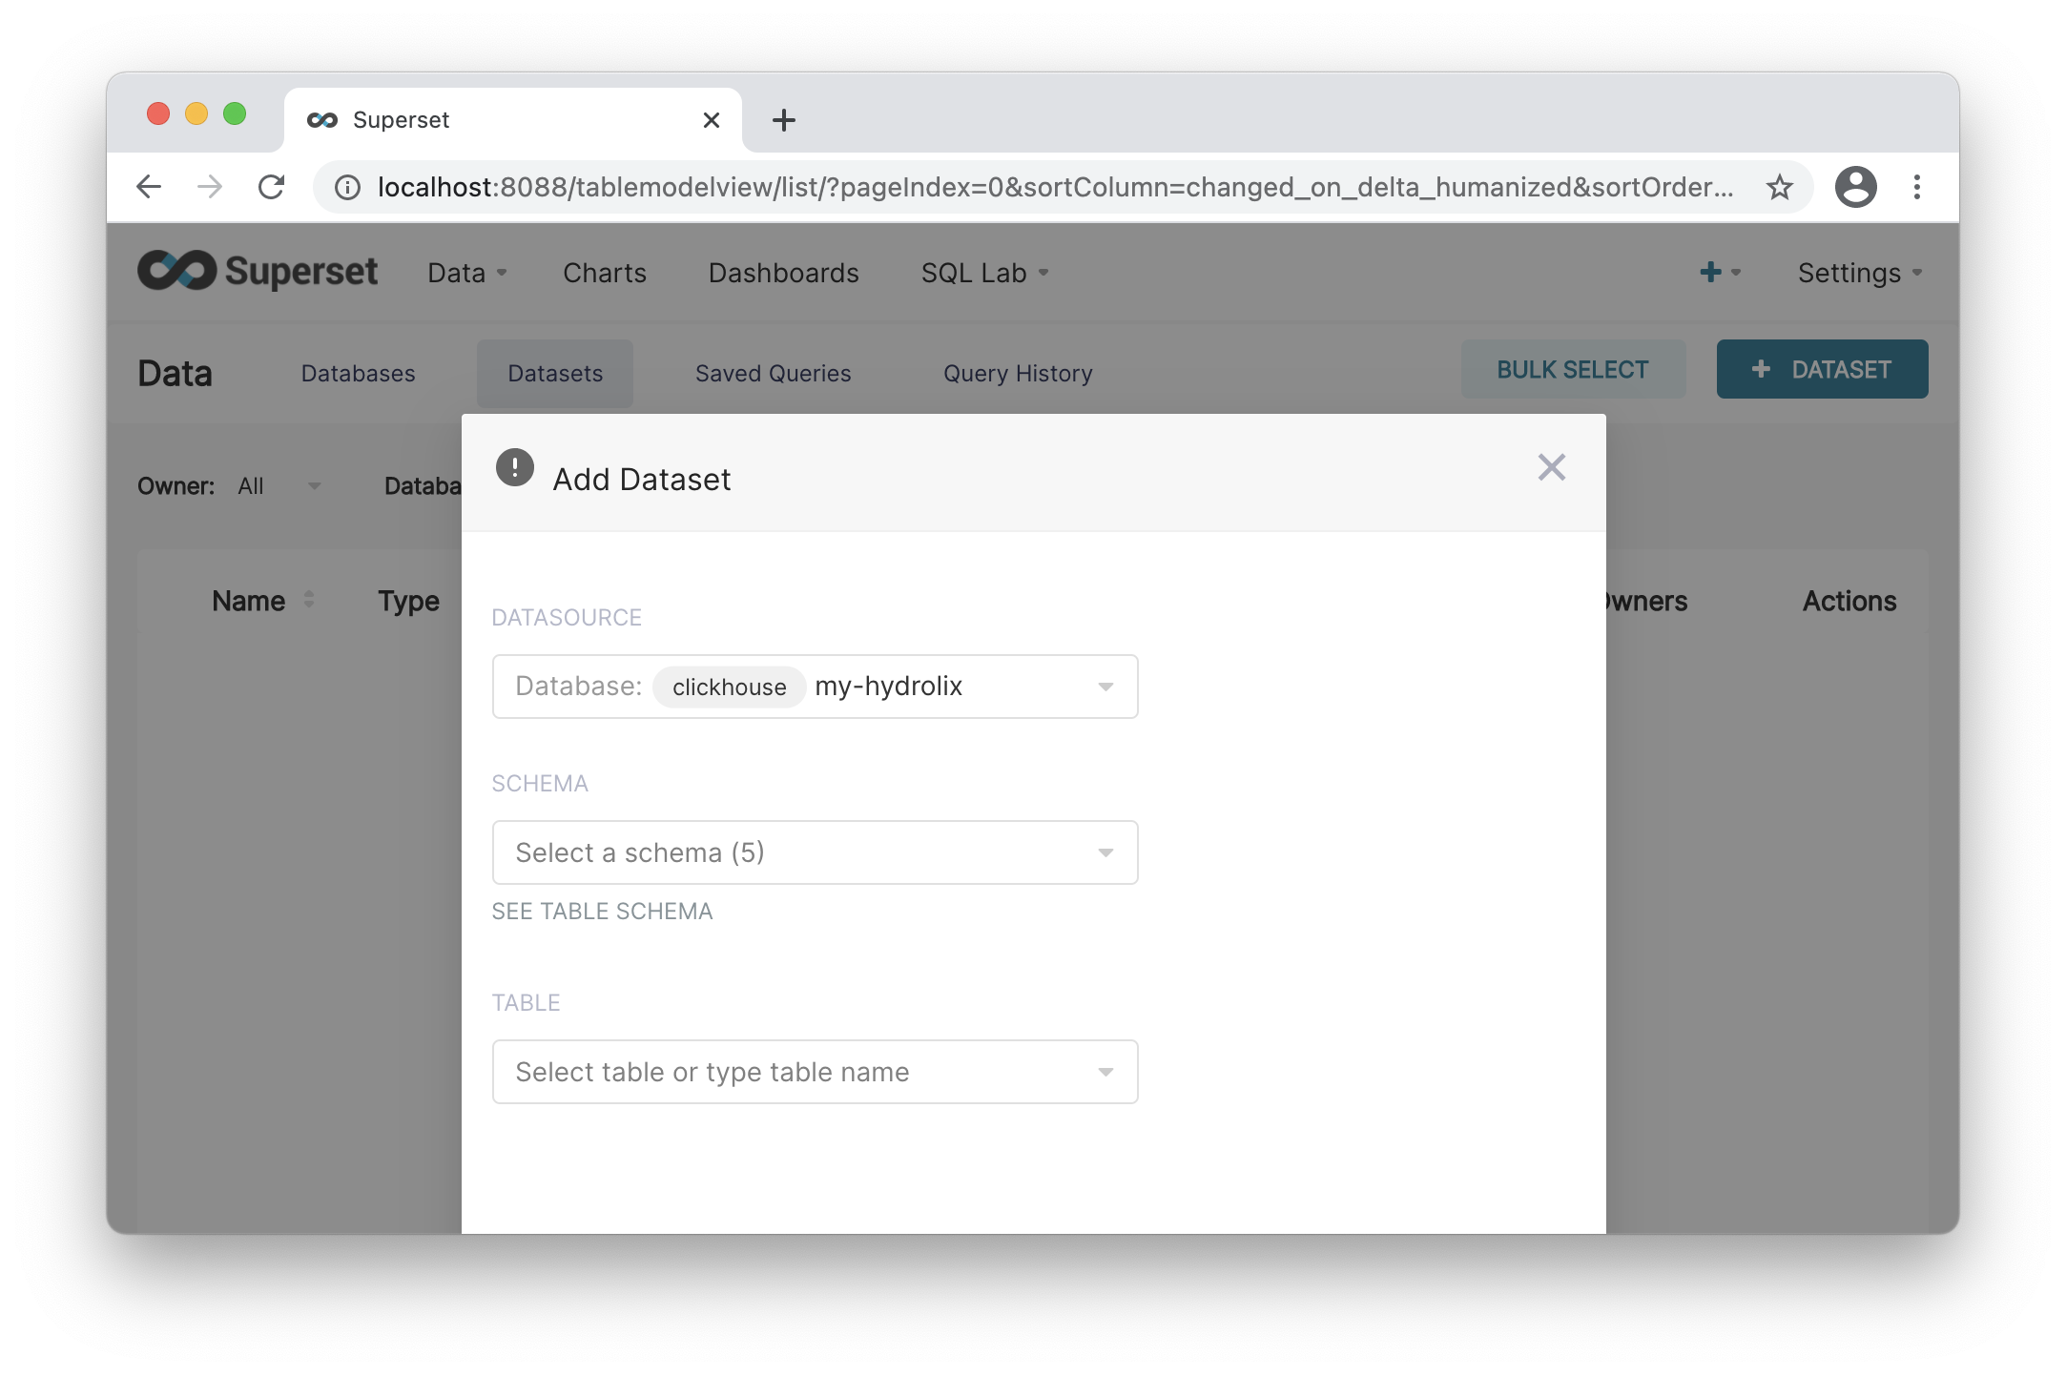Switch to the Databases tab
The height and width of the screenshot is (1375, 2066).
(x=356, y=373)
